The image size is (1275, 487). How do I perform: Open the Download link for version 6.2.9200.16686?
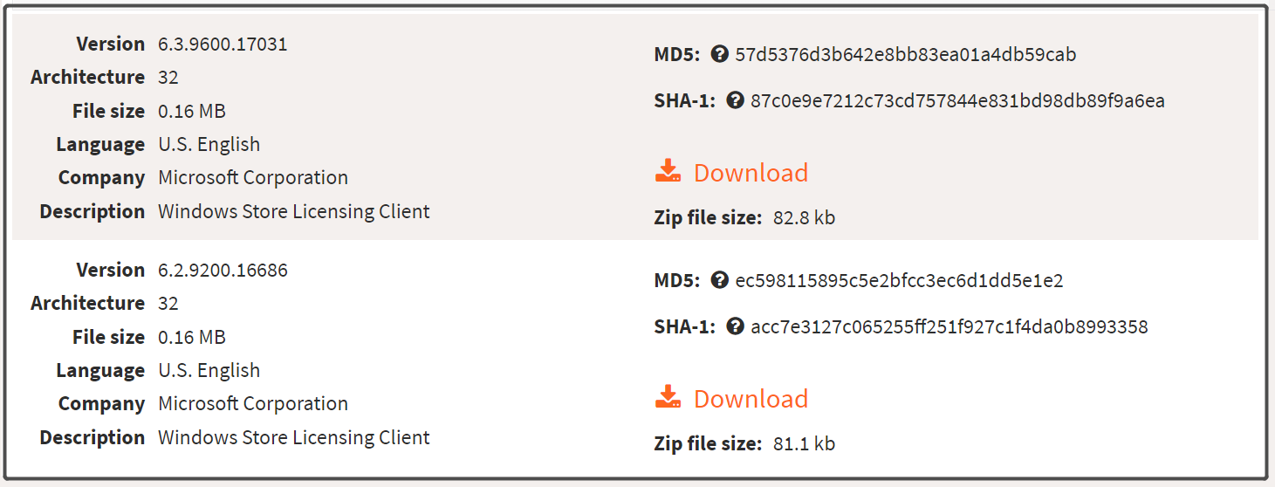751,398
